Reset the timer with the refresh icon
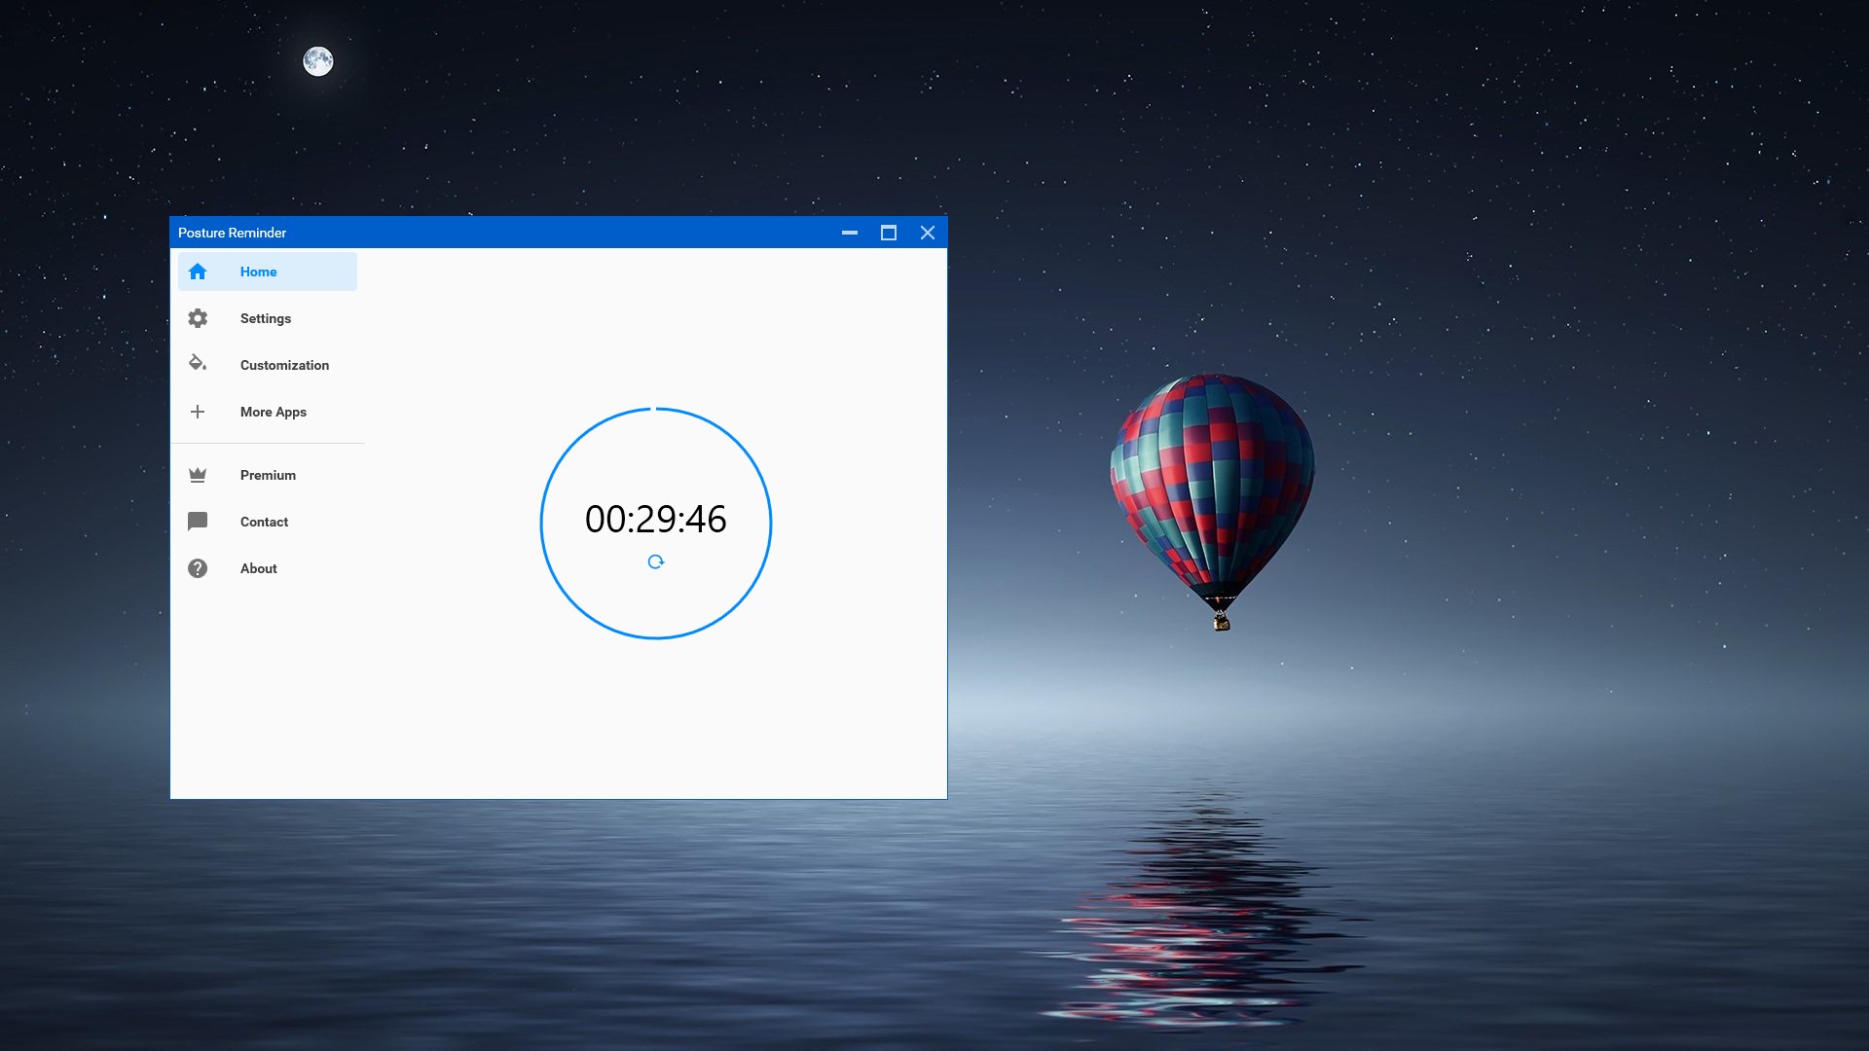1869x1051 pixels. 656,562
